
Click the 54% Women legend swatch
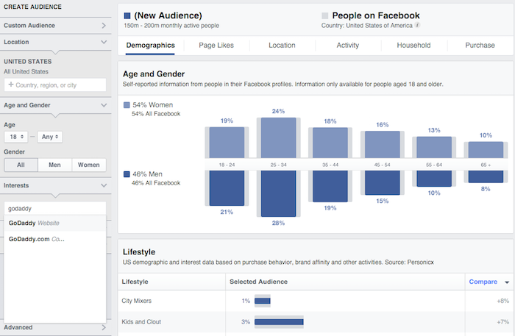(127, 105)
